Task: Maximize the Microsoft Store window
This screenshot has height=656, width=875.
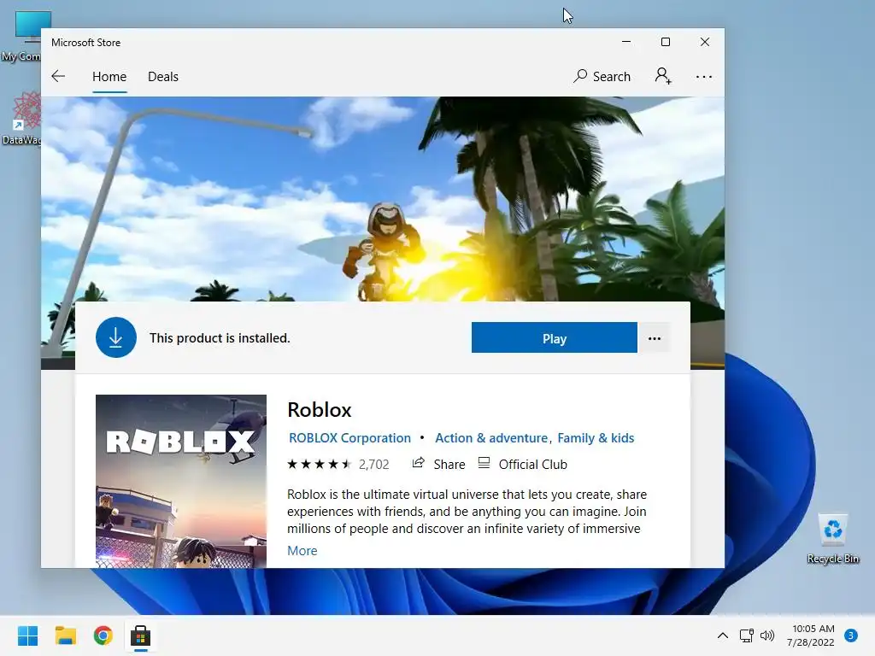Action: click(665, 42)
